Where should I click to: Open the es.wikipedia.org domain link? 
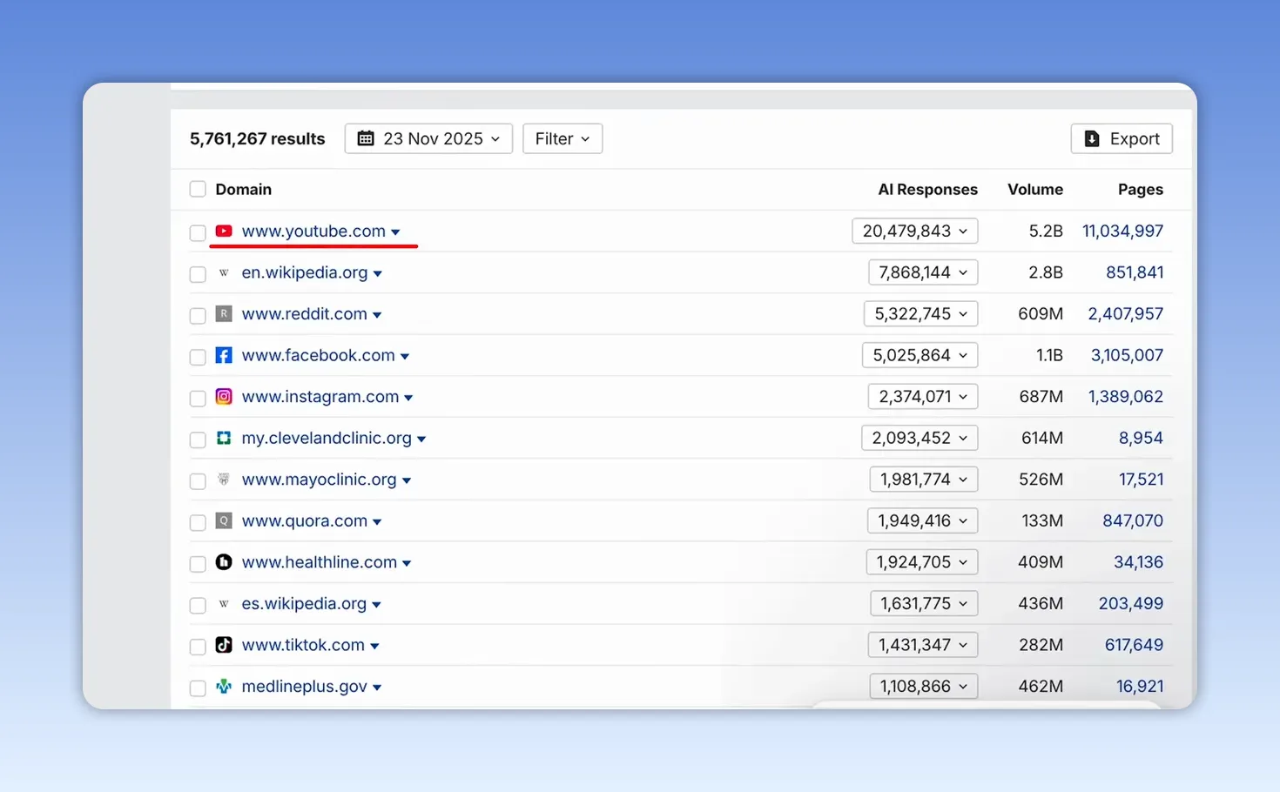[304, 603]
